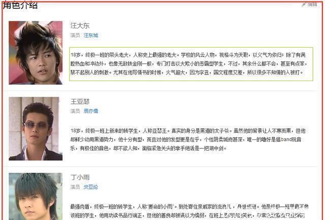Click 丁小雨's description paragraph

click(189, 211)
